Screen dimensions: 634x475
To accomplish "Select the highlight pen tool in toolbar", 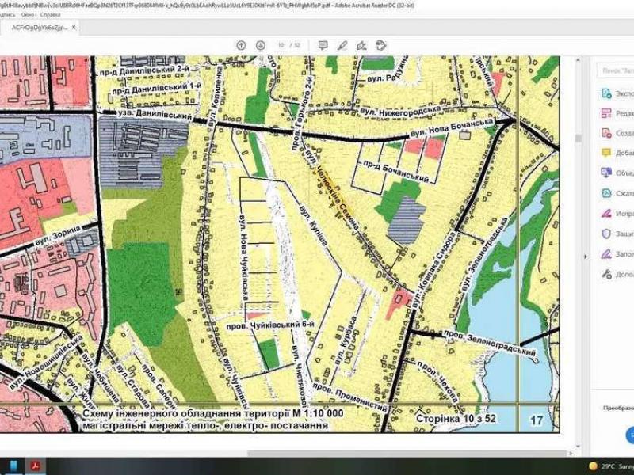I will pyautogui.click(x=342, y=45).
